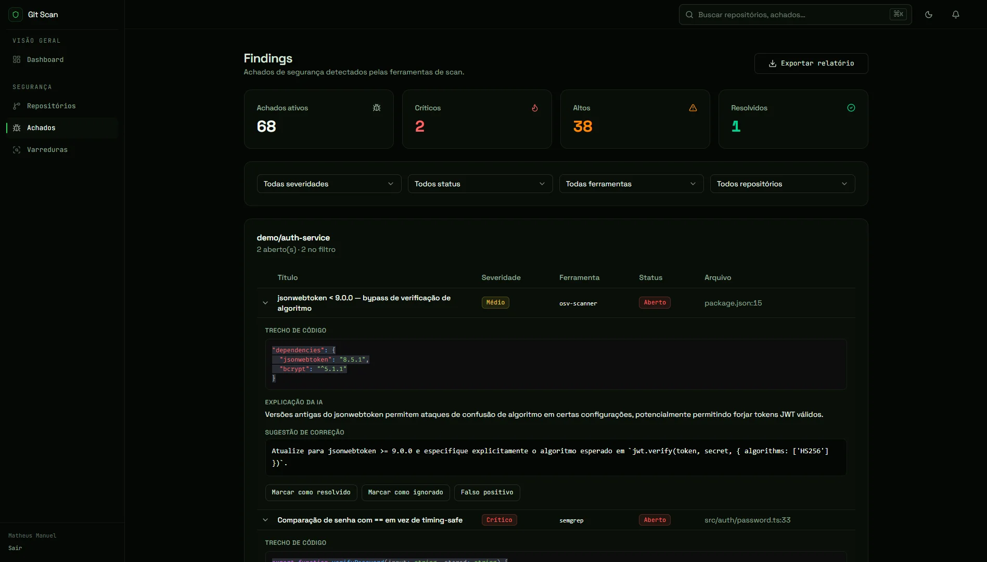The width and height of the screenshot is (987, 562).
Task: Select Achados menu item
Action: 62,128
